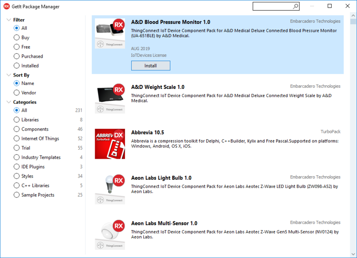Click the A&D Blood Pressure Monitor 1.0 title
357x258 pixels.
pyautogui.click(x=170, y=22)
